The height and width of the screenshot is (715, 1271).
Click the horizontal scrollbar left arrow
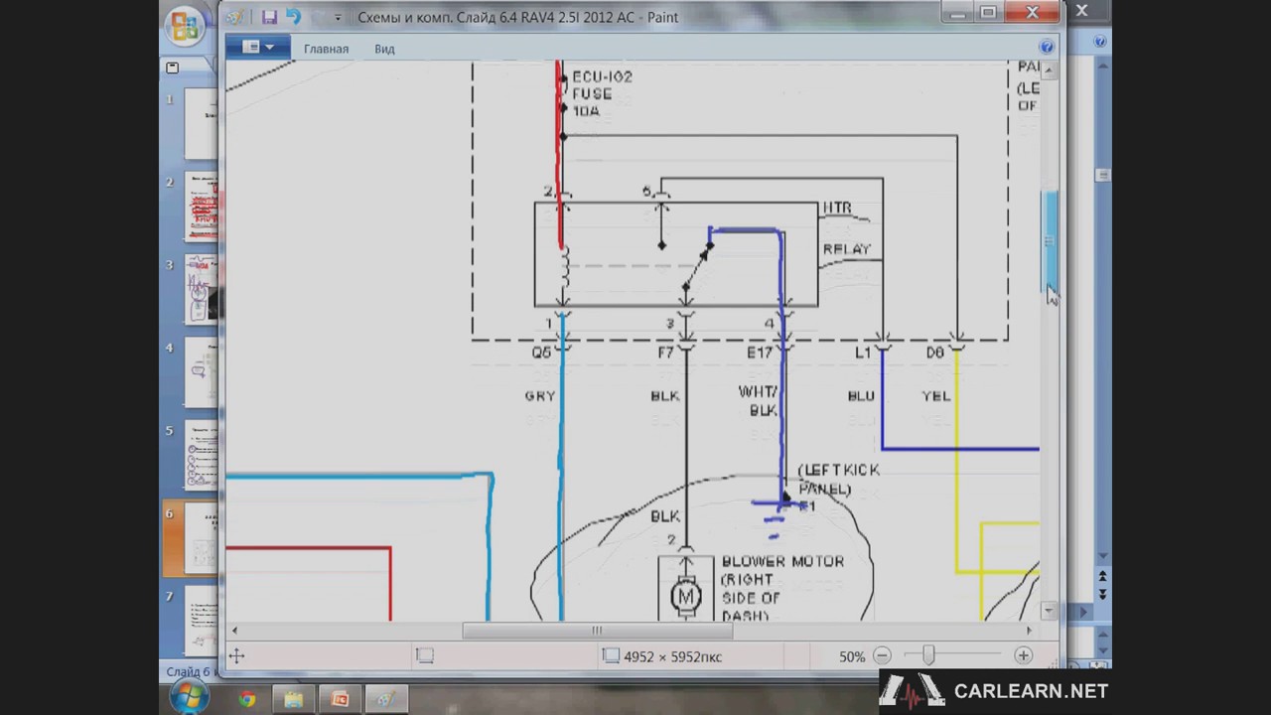pyautogui.click(x=234, y=631)
